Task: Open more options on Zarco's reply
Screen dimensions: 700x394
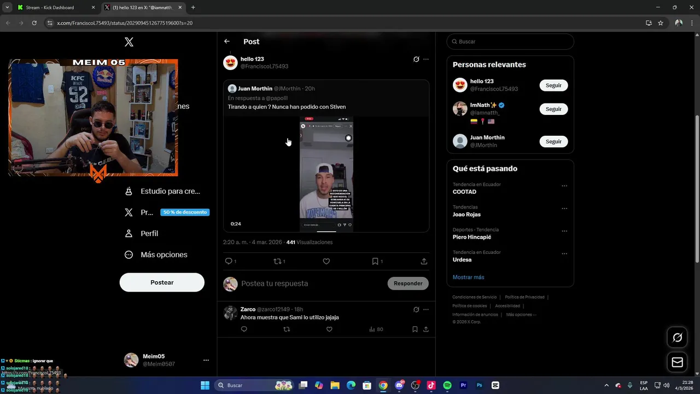Action: [426, 310]
